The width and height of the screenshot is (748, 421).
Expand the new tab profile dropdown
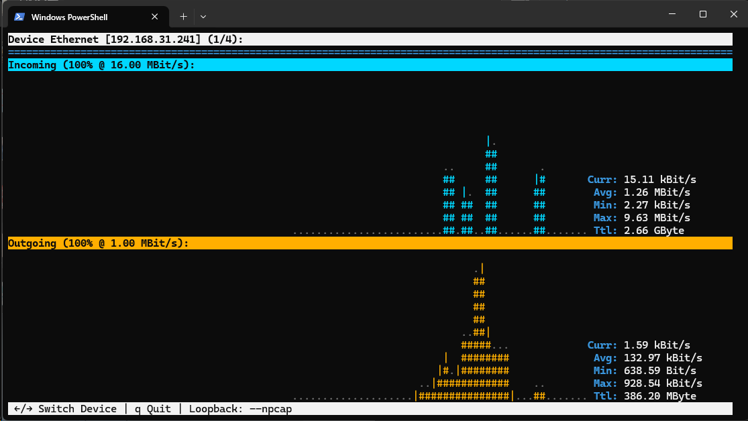[x=203, y=17]
